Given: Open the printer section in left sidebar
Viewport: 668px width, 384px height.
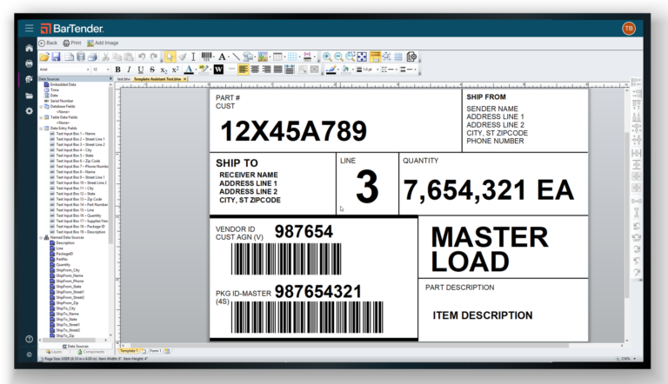Looking at the screenshot, I should pos(29,63).
